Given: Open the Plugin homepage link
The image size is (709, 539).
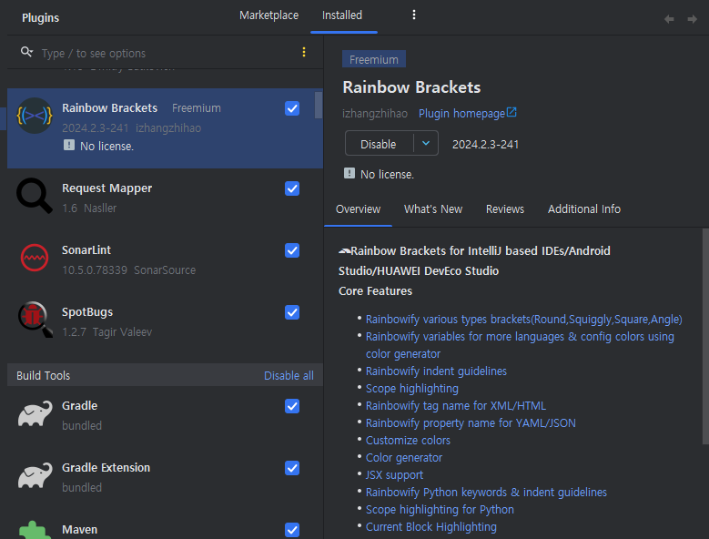Looking at the screenshot, I should coord(461,114).
